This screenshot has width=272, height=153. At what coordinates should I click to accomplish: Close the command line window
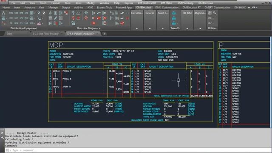point(2,133)
